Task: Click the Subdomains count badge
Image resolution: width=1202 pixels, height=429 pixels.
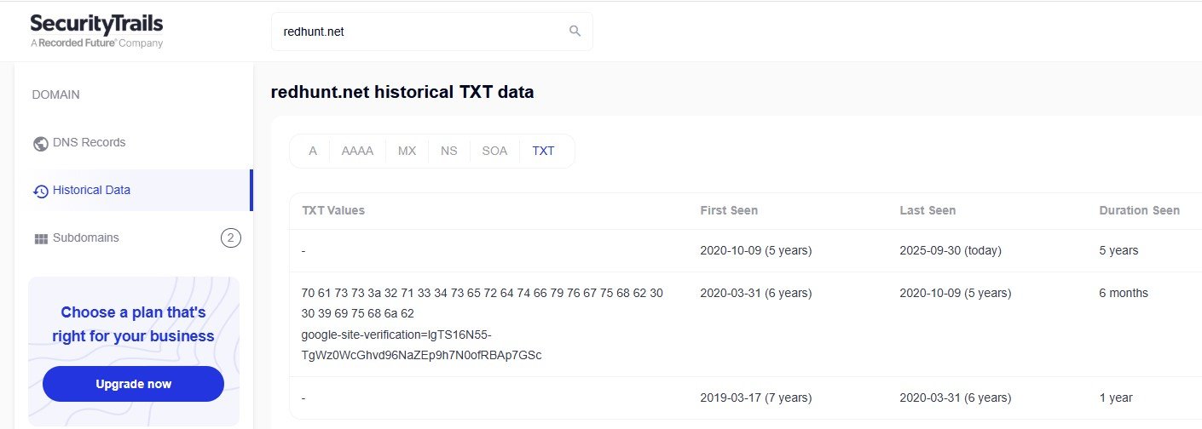Action: coord(230,237)
